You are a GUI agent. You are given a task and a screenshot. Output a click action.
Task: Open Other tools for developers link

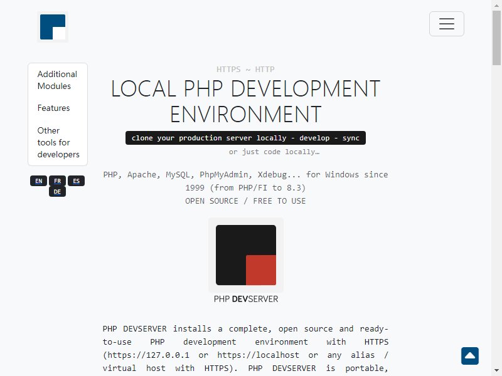[x=58, y=142]
